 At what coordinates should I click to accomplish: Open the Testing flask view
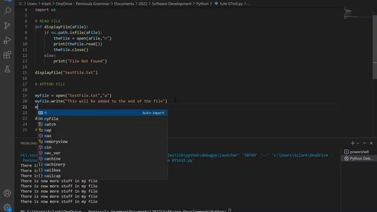click(7, 69)
